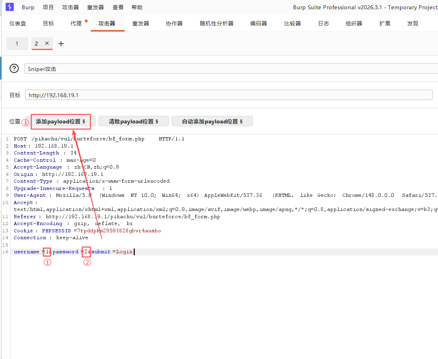Open the 编码器 tab

pyautogui.click(x=258, y=23)
